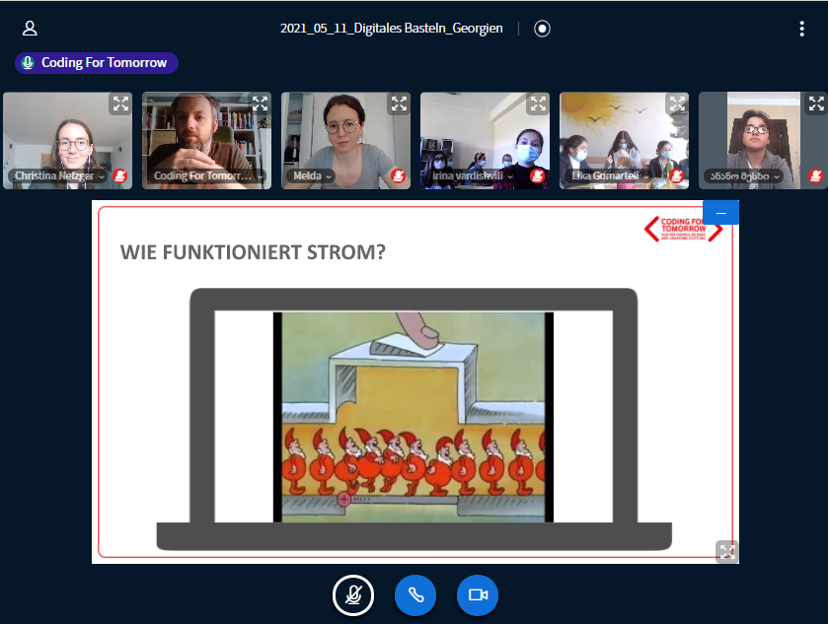The width and height of the screenshot is (828, 624).
Task: Open the three-dot options menu
Action: (x=801, y=29)
